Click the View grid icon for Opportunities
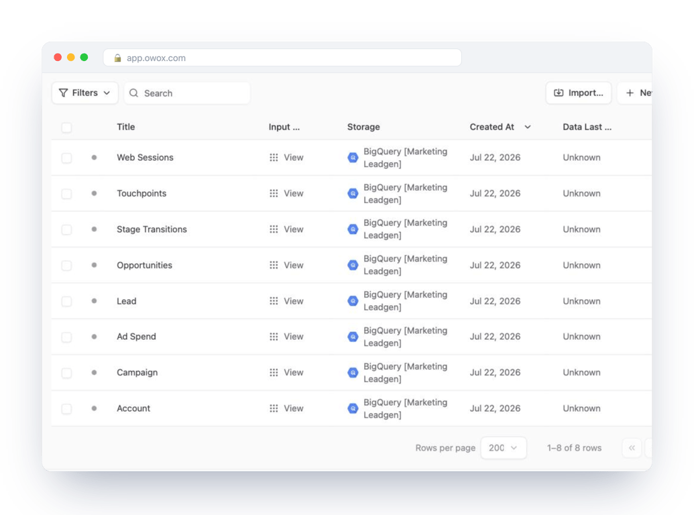This screenshot has width=694, height=515. coord(274,265)
